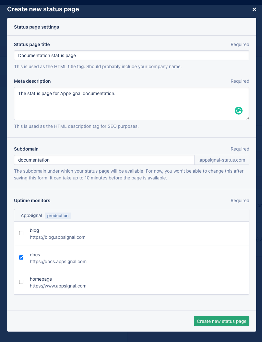Click the .appsignal-status.com domain suffix
Image resolution: width=262 pixels, height=342 pixels.
(x=222, y=160)
